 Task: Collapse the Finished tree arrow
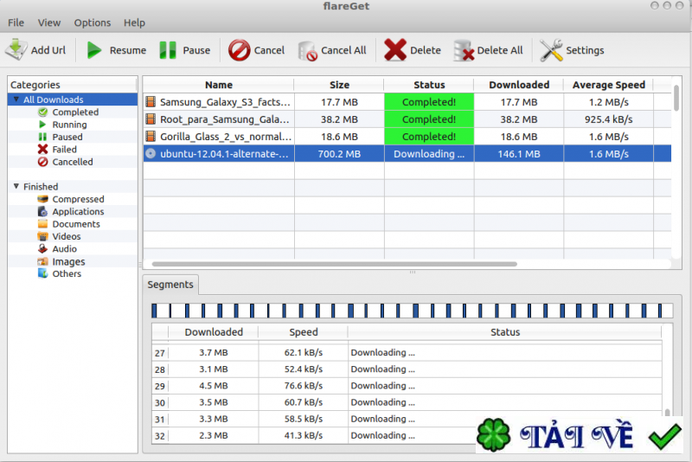click(16, 186)
